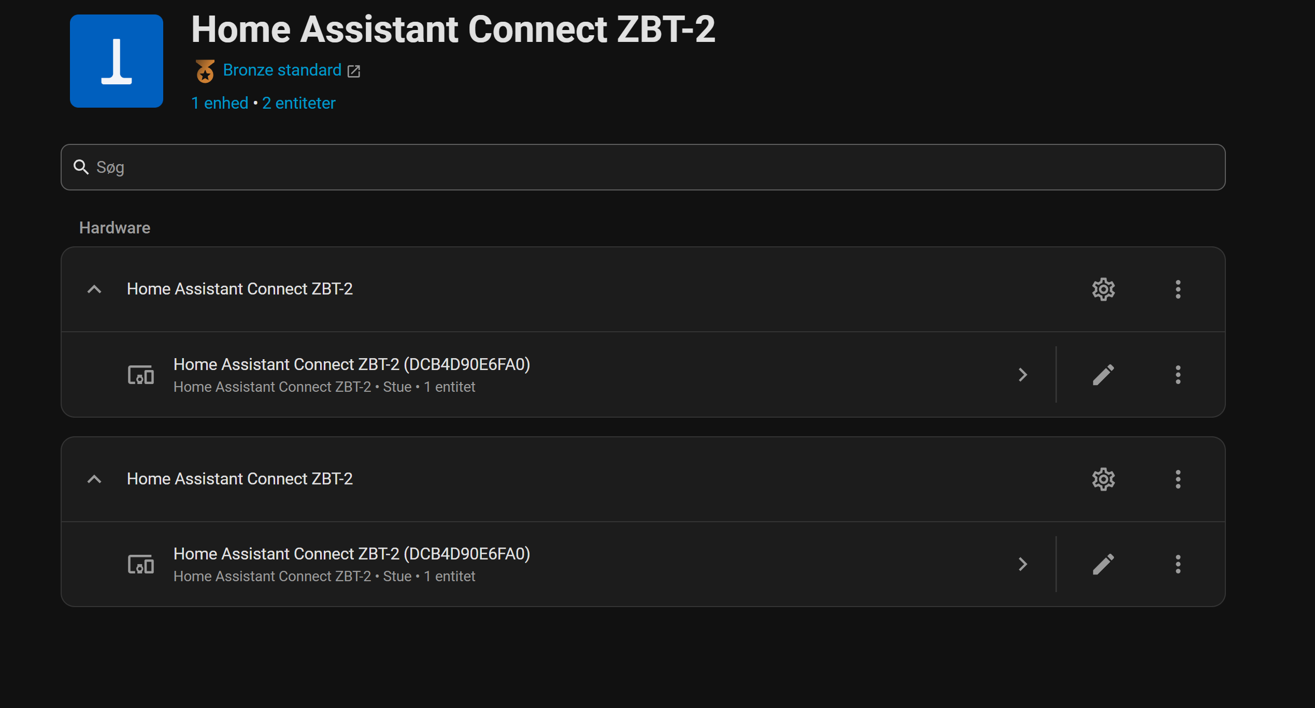The width and height of the screenshot is (1315, 708).
Task: Edit second DCB4D90E6FA0 device with pencil icon
Action: [1103, 564]
